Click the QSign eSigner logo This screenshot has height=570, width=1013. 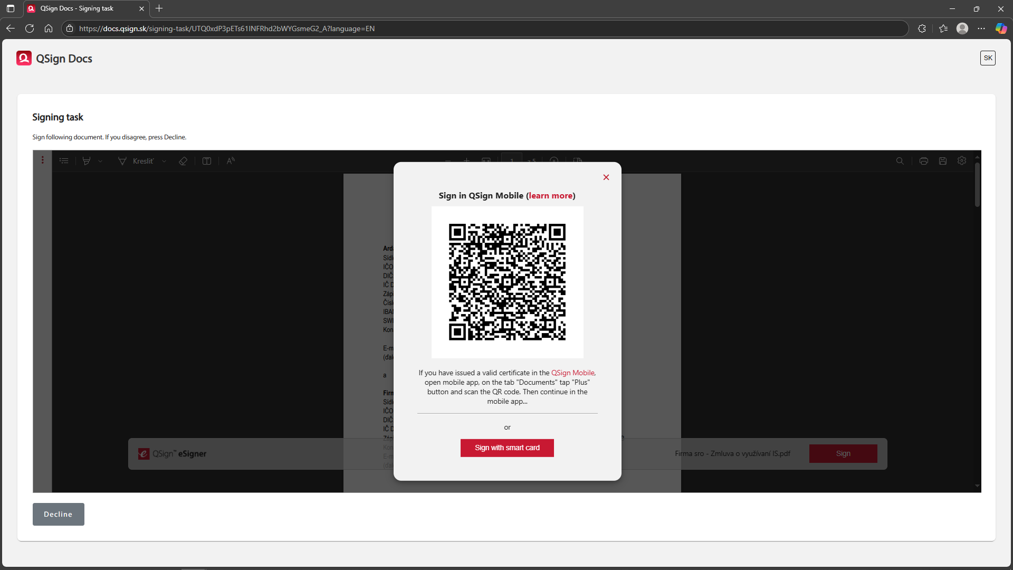point(173,454)
